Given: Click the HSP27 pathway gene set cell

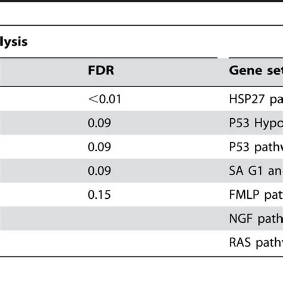Looking at the screenshot, I should [256, 99].
